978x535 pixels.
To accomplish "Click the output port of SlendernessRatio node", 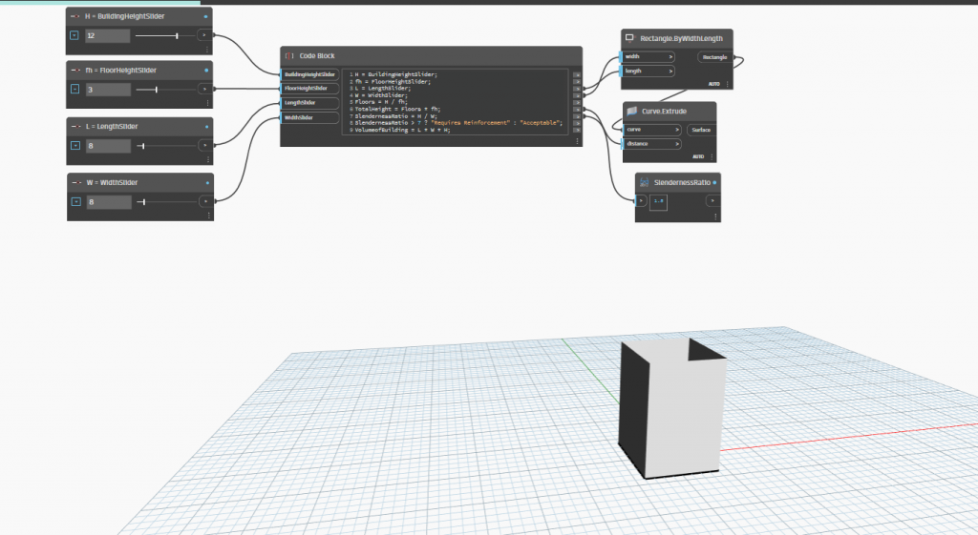I will [x=712, y=200].
